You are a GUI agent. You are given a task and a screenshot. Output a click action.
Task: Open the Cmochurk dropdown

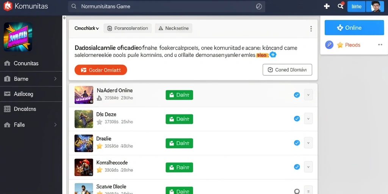pos(87,28)
